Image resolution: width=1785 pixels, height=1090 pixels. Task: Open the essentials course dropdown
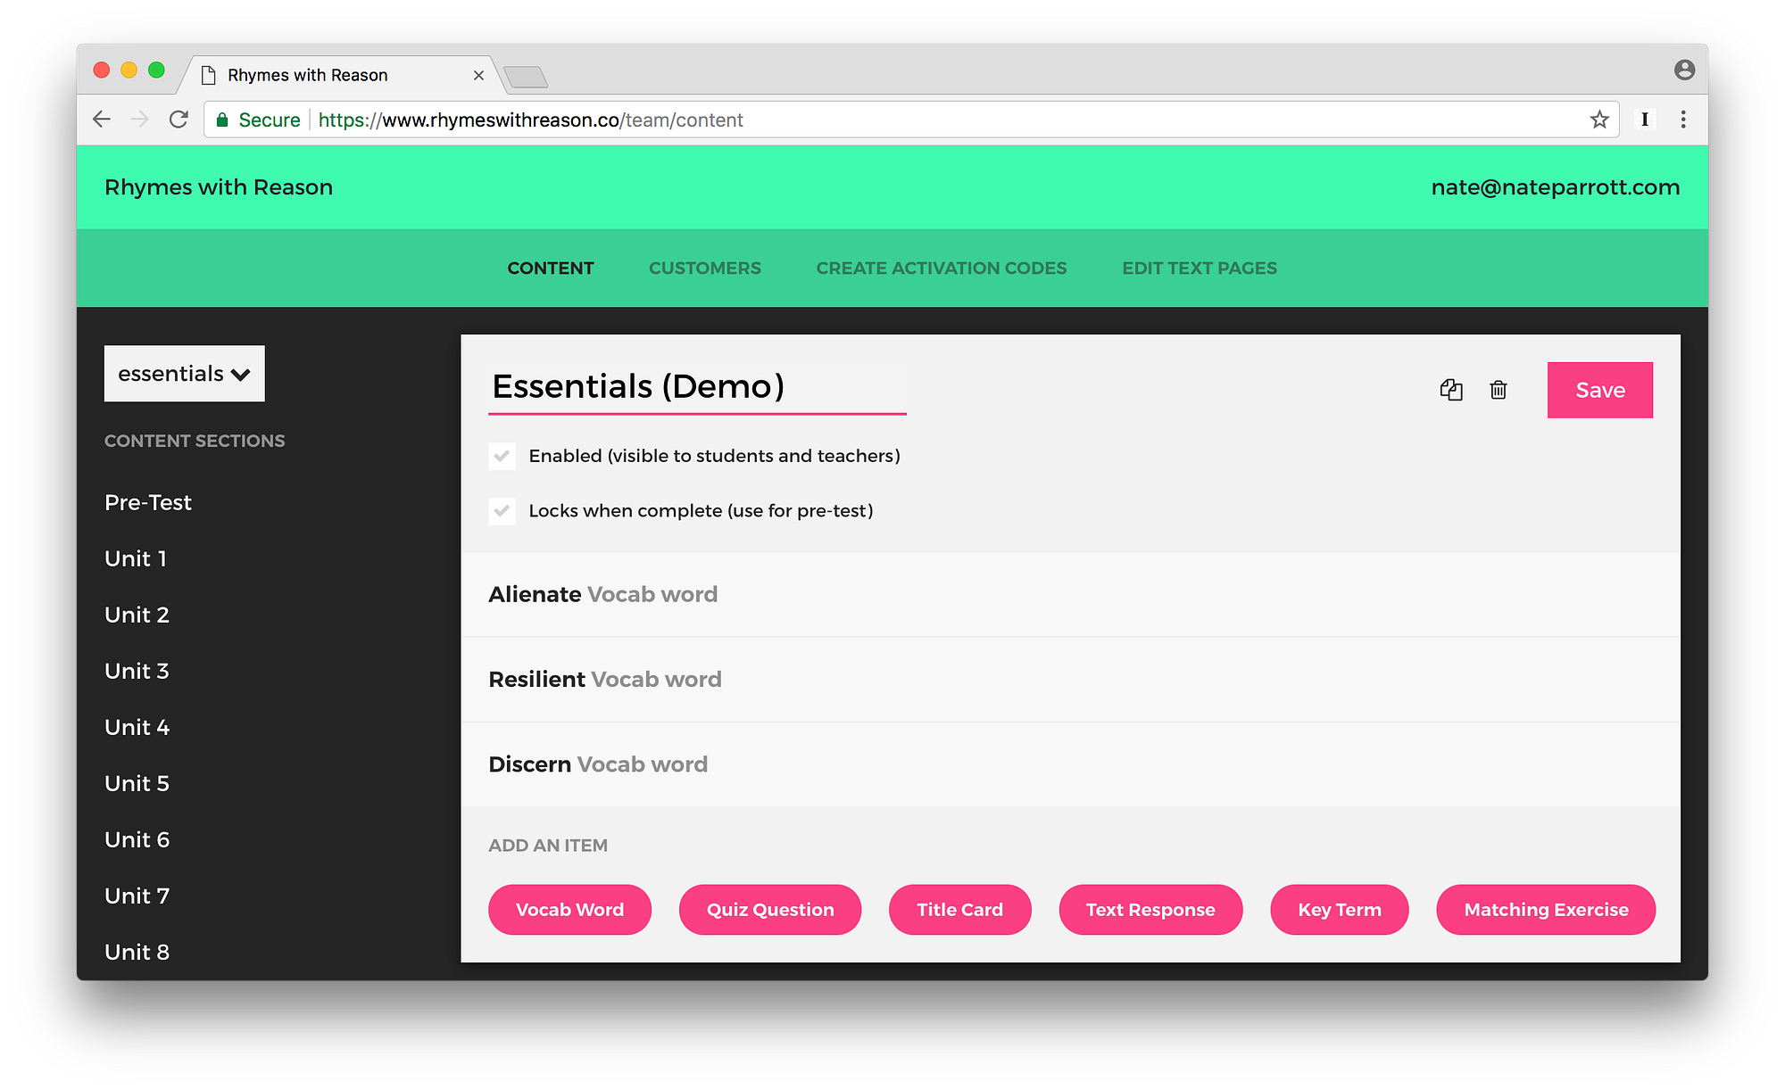click(x=185, y=374)
